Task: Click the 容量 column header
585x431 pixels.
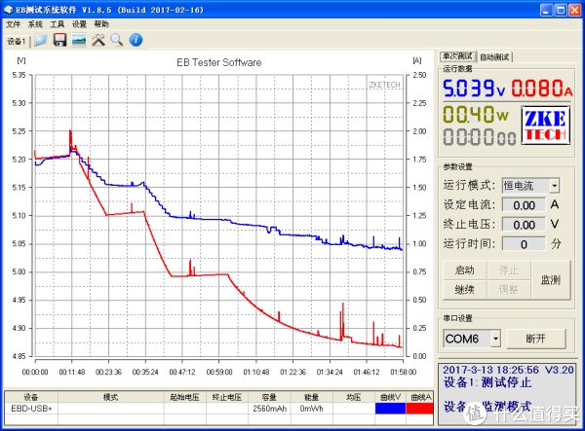Action: 269,397
